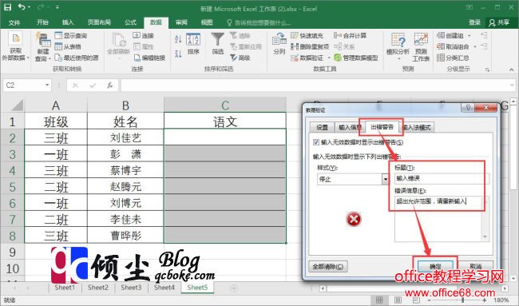
Task: Click 从表格 (From Table)
Action: 68,46
